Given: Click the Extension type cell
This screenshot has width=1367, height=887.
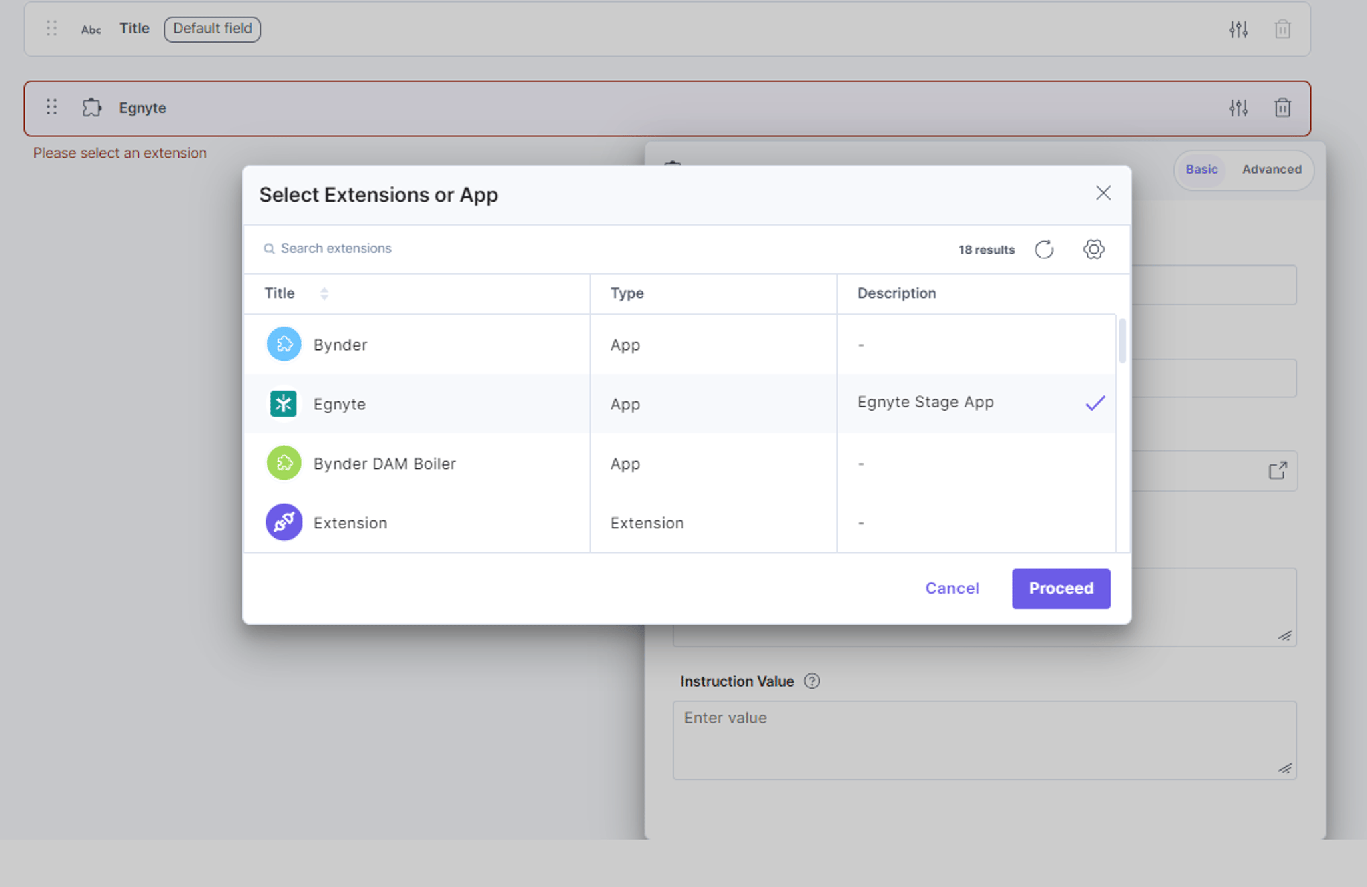Looking at the screenshot, I should coord(647,522).
